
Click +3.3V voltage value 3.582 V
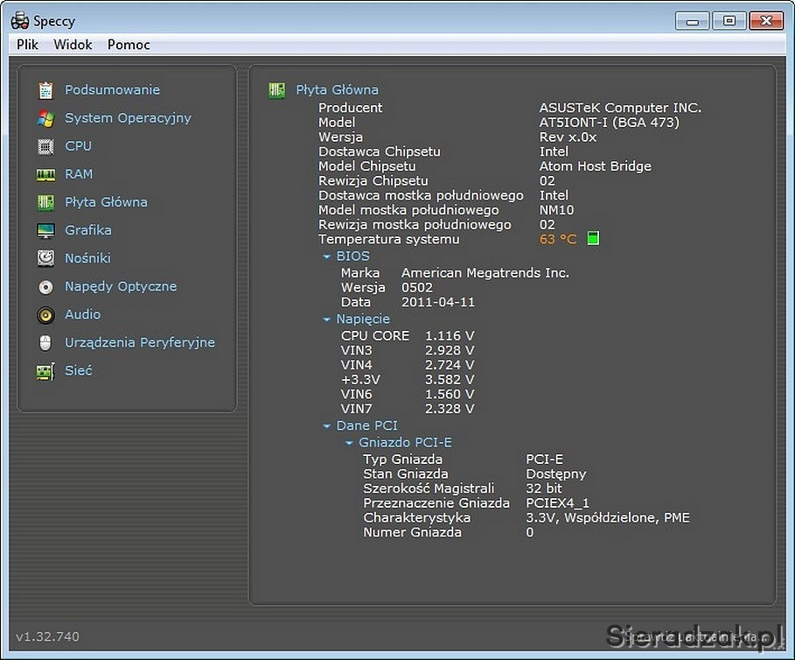pyautogui.click(x=450, y=380)
